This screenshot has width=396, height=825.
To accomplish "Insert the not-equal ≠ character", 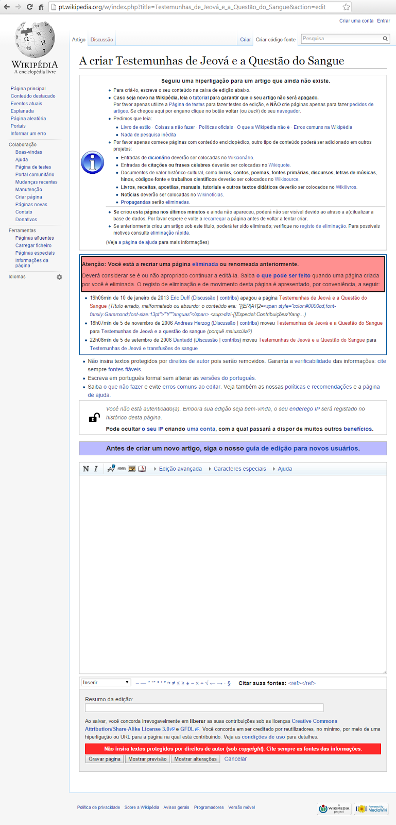I will [x=174, y=683].
